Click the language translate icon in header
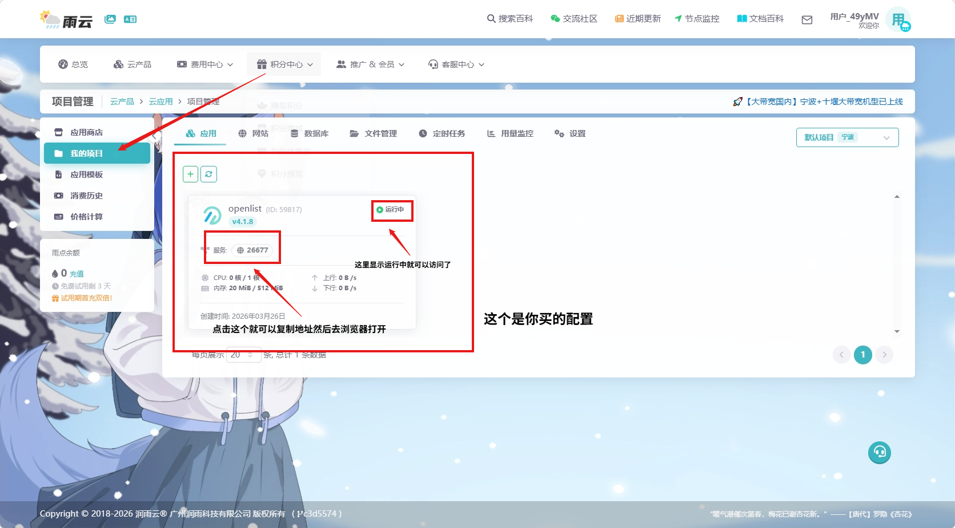The height and width of the screenshot is (528, 955). 130,19
